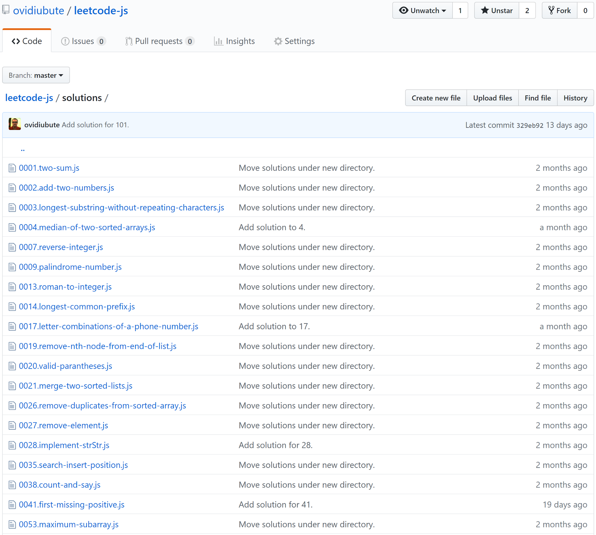Click file icon beside 0053.maximum-subarray.js
Image resolution: width=596 pixels, height=535 pixels.
(x=12, y=525)
